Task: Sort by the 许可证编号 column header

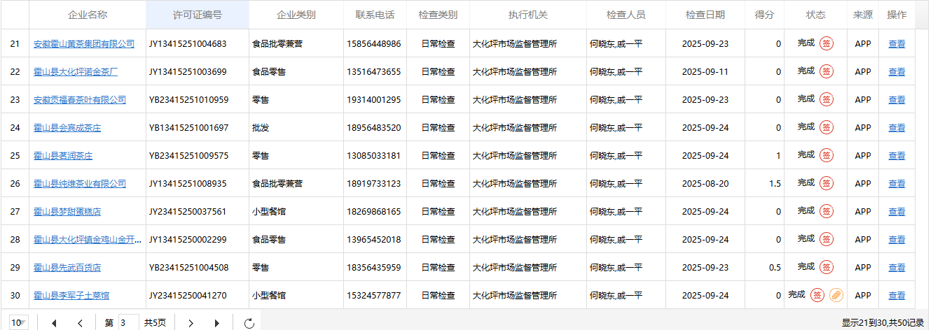Action: click(x=198, y=15)
